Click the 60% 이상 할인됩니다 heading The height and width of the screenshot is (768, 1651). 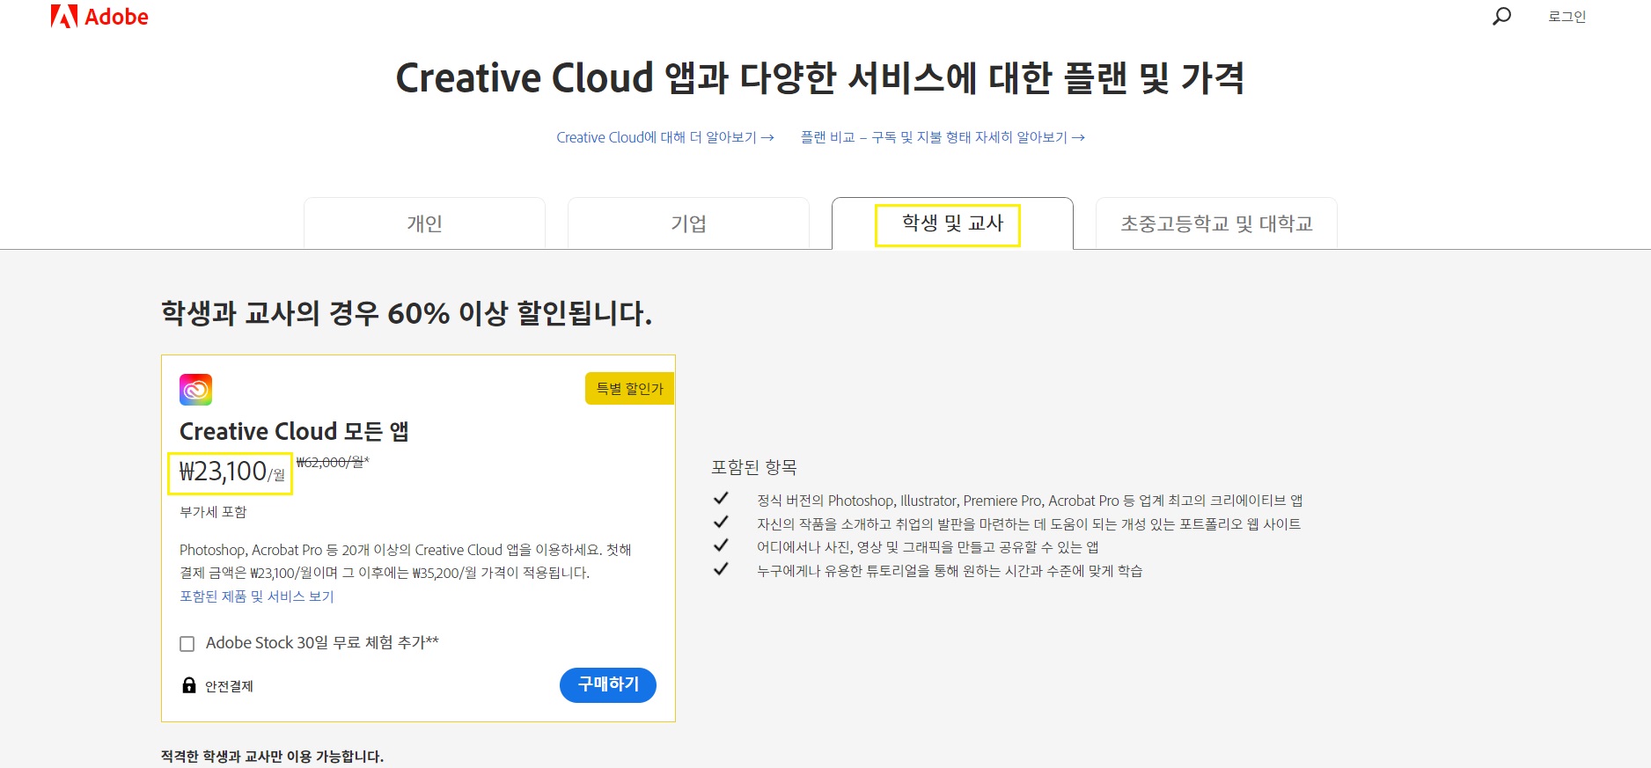coord(407,313)
